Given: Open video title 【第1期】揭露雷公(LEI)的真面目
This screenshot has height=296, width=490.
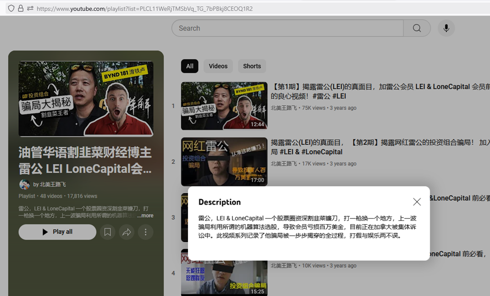Looking at the screenshot, I should 380,91.
